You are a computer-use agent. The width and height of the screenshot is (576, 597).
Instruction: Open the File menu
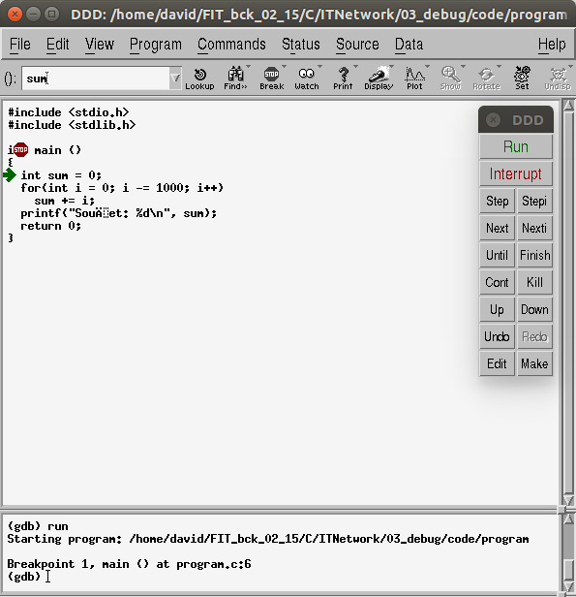click(19, 45)
